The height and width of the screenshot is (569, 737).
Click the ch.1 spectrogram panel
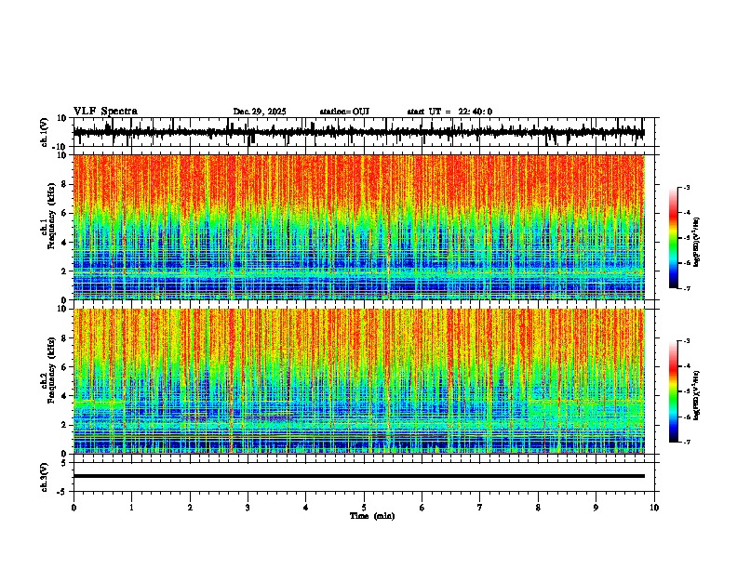coord(358,227)
